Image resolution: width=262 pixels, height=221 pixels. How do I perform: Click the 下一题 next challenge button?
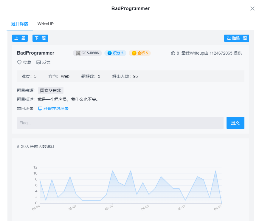click(x=40, y=38)
